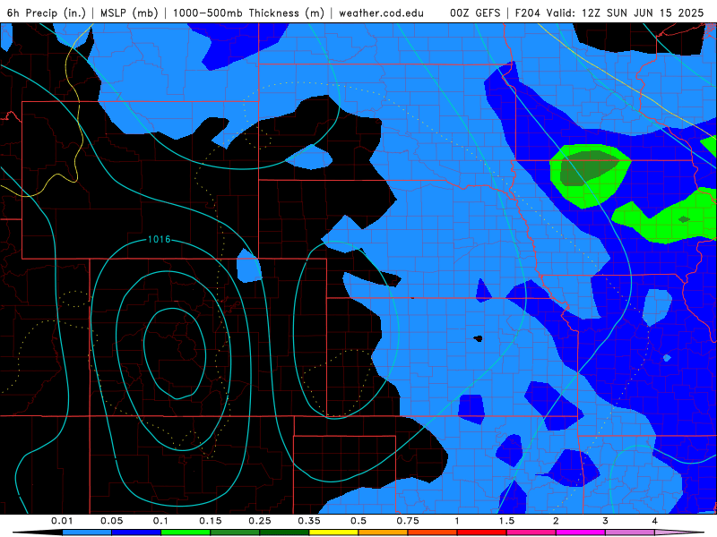Click the medium green swatch after 0.15
The image size is (717, 537).
pyautogui.click(x=235, y=533)
